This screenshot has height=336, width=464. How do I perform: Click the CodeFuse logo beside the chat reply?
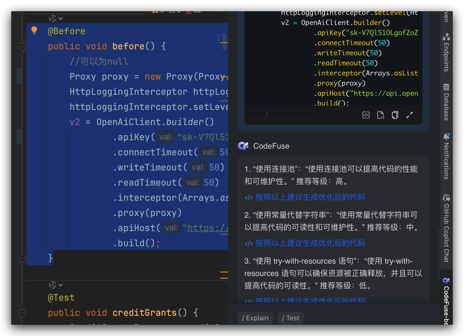coord(243,146)
